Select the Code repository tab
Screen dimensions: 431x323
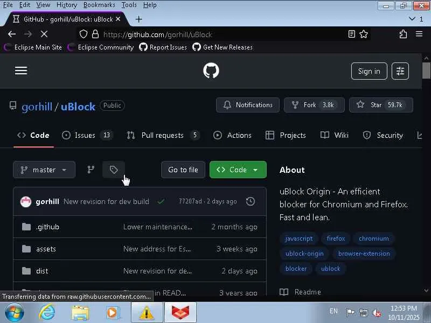click(x=33, y=135)
